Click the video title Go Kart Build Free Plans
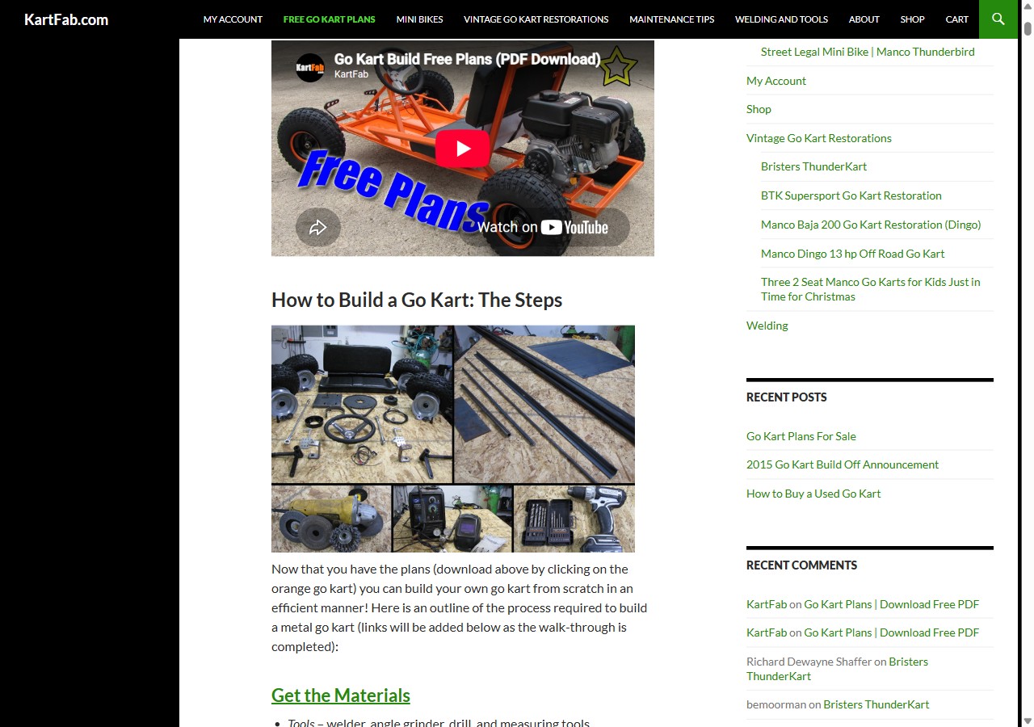The width and height of the screenshot is (1034, 727). tap(467, 59)
